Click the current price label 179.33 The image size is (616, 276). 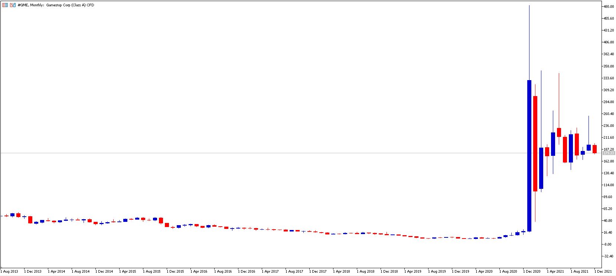(x=609, y=153)
